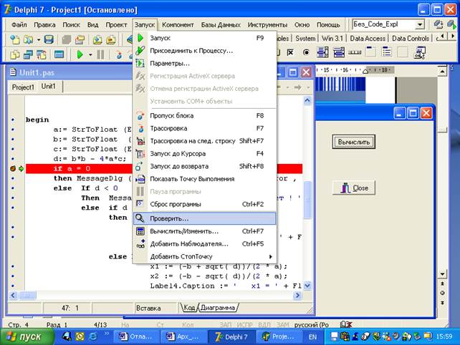Image resolution: width=460 pixels, height=345 pixels.
Task: Switch to the Арх_... taskbar button
Action: pyautogui.click(x=183, y=337)
